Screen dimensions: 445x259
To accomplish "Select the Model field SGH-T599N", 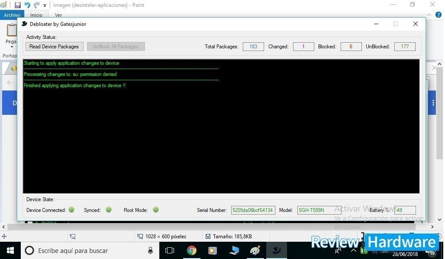I will [x=319, y=210].
